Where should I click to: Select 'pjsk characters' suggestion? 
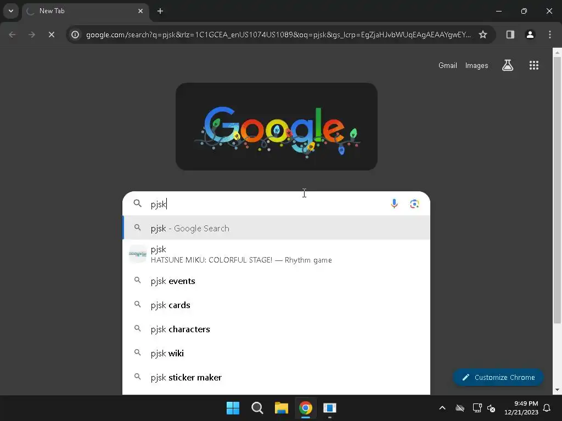coord(277,329)
